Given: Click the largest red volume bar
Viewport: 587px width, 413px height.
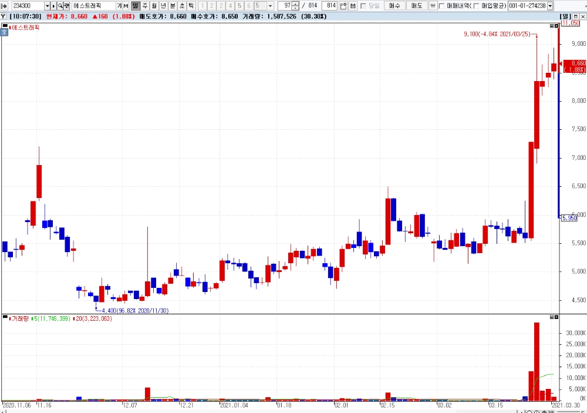Looking at the screenshot, I should 537,362.
